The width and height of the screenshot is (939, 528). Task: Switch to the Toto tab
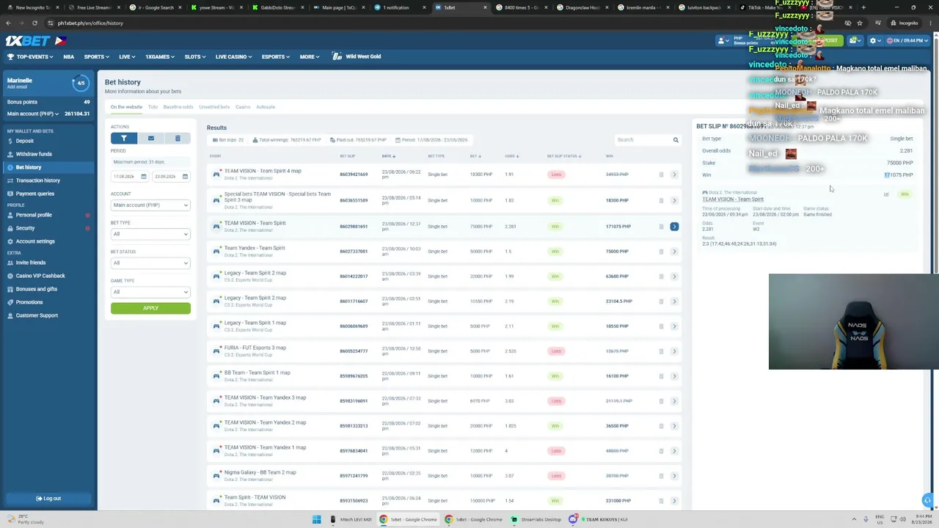(x=153, y=107)
